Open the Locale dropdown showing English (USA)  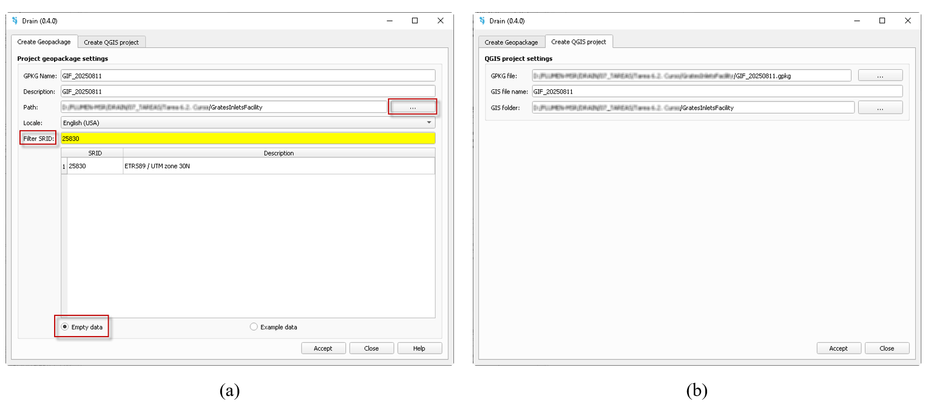248,123
